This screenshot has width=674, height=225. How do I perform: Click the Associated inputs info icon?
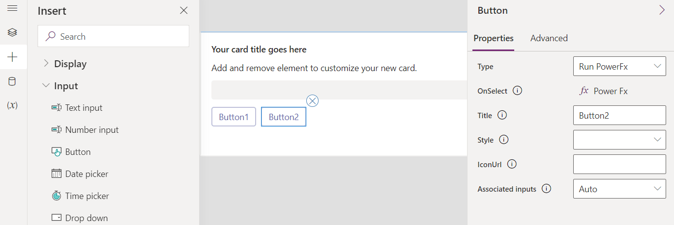tap(546, 189)
